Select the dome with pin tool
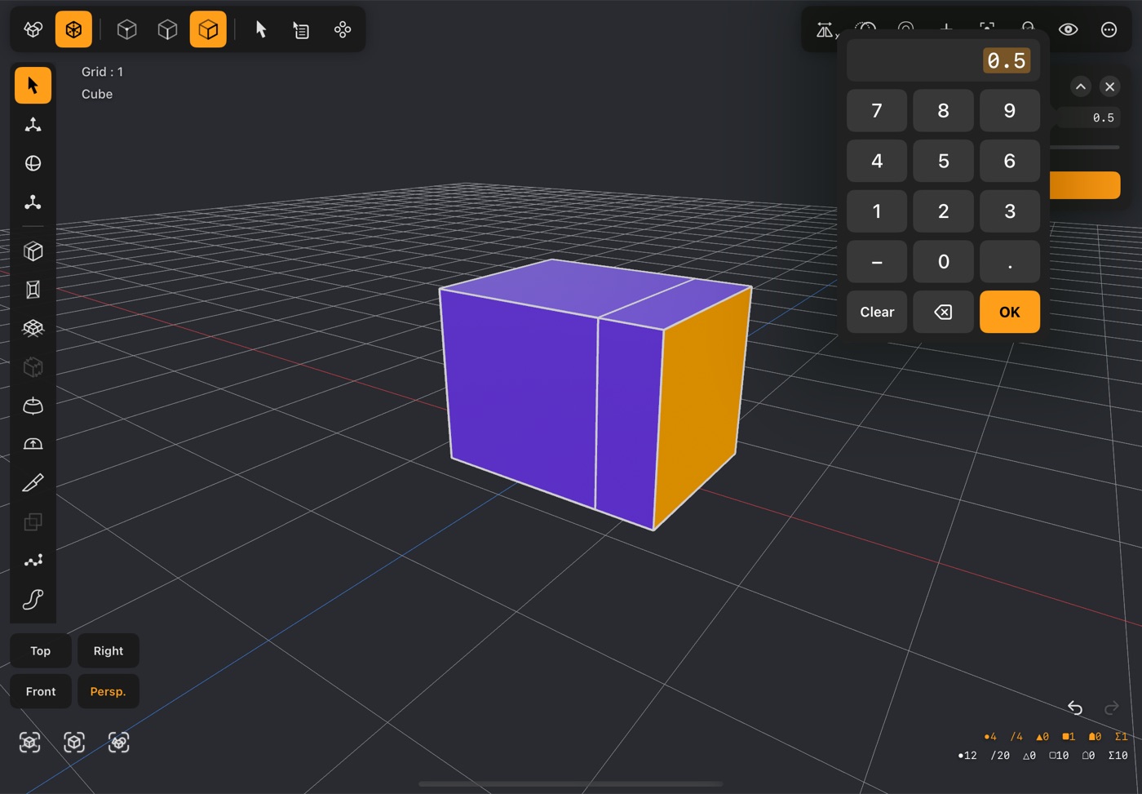Screen dimensions: 1142x794 (33, 406)
